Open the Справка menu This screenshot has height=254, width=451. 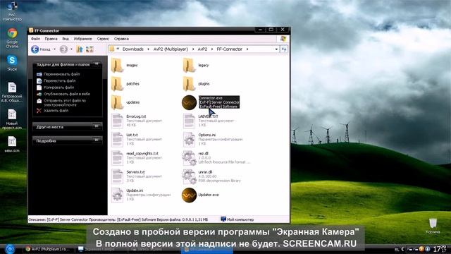(121, 39)
